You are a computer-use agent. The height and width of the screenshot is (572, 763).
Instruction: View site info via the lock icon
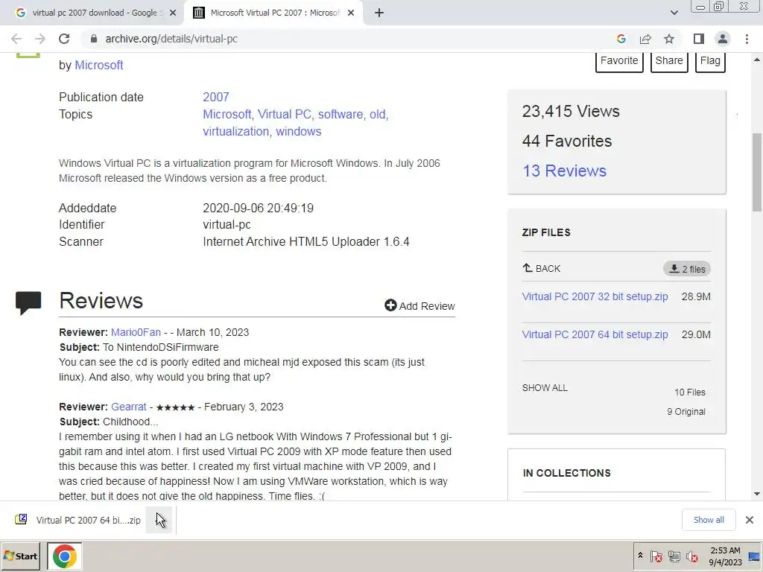(94, 39)
